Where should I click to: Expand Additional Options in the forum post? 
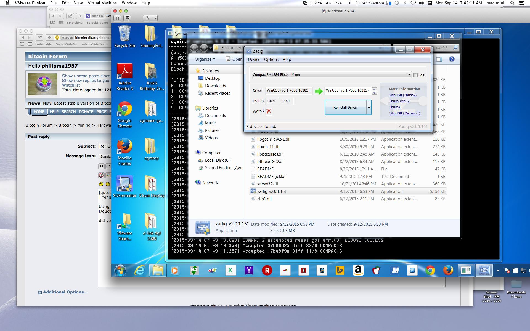click(63, 292)
